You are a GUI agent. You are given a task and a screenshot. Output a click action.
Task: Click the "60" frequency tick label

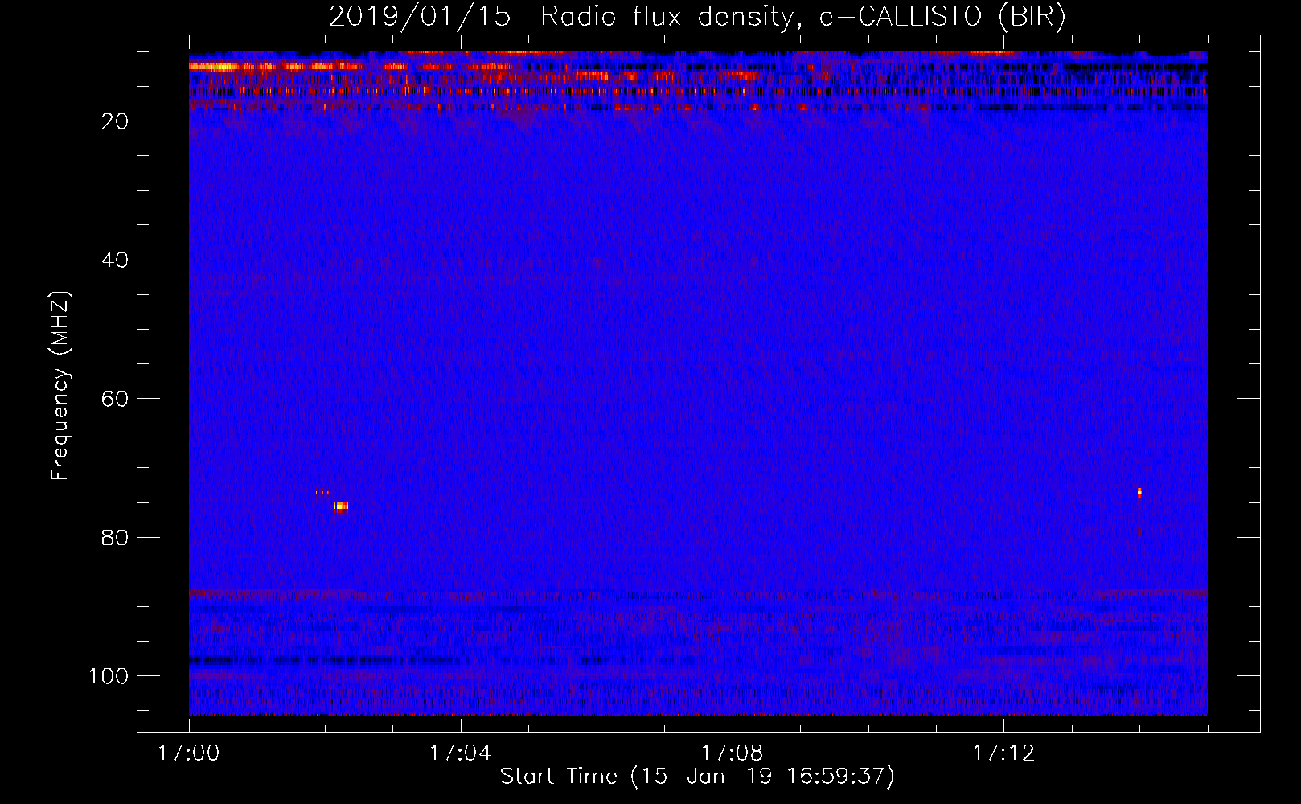pos(116,399)
